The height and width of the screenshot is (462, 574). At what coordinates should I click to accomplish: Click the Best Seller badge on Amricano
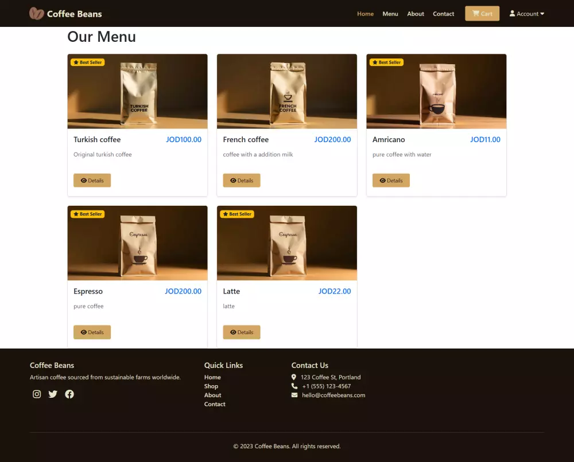[x=386, y=62]
